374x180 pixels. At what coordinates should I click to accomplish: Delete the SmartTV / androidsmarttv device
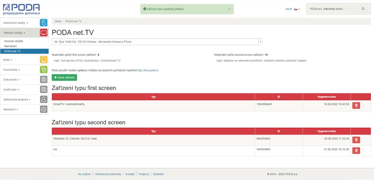tap(356, 105)
